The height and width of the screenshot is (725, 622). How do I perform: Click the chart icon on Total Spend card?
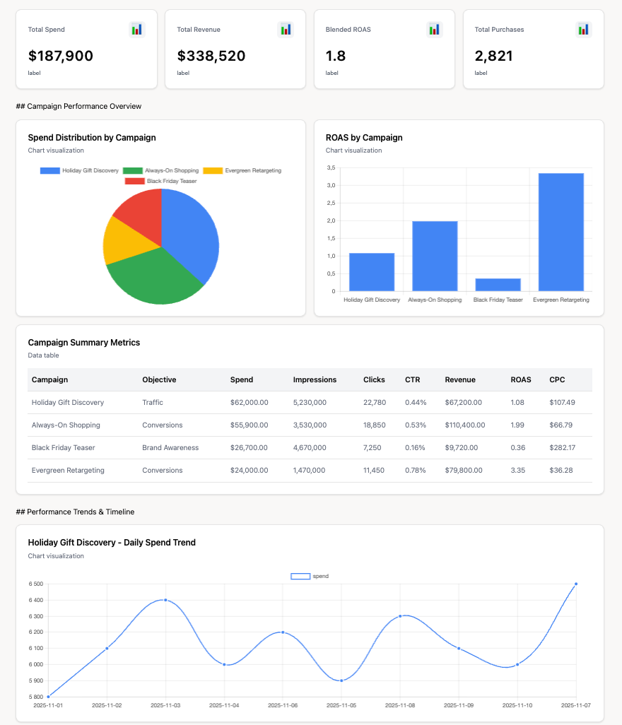tap(136, 29)
